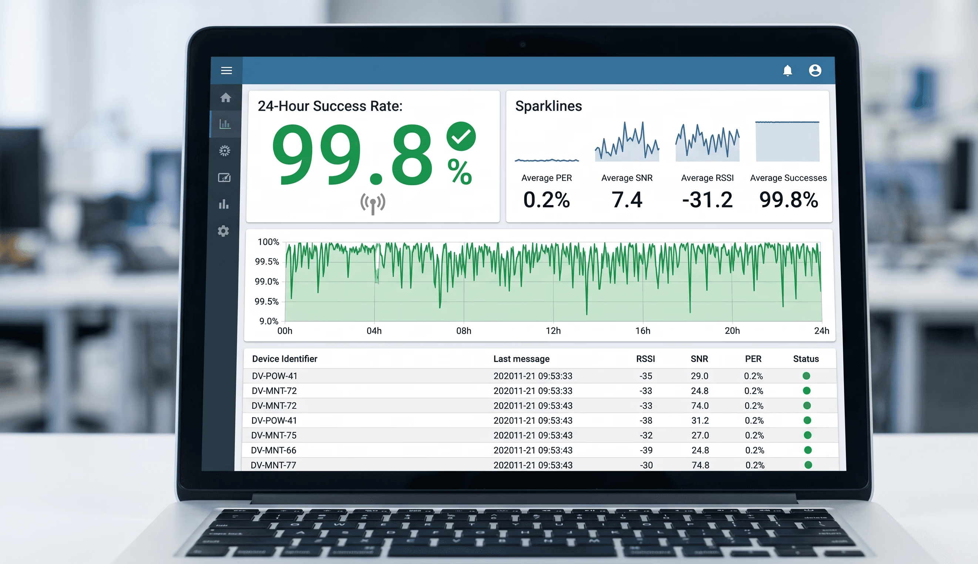Sort the table by RSSI column header

click(645, 359)
